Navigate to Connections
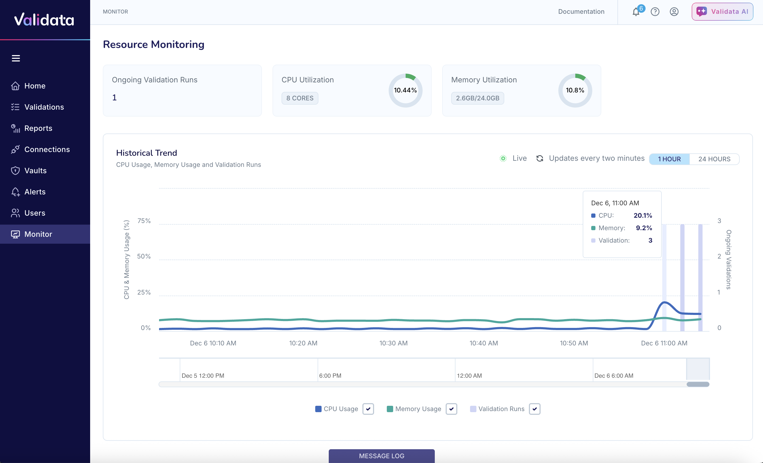The height and width of the screenshot is (463, 763). coord(47,149)
